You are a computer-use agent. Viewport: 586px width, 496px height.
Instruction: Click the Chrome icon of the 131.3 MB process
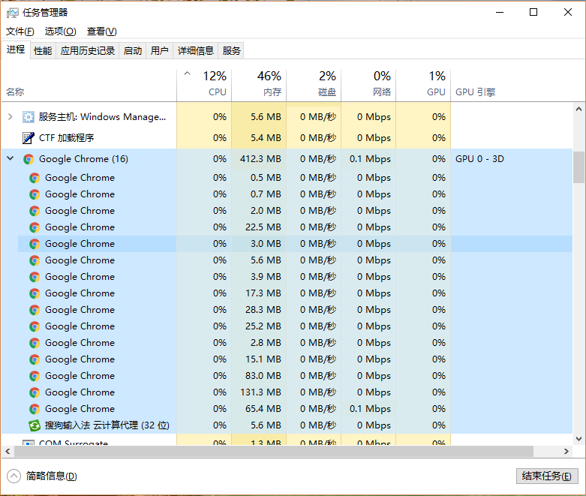(x=35, y=392)
